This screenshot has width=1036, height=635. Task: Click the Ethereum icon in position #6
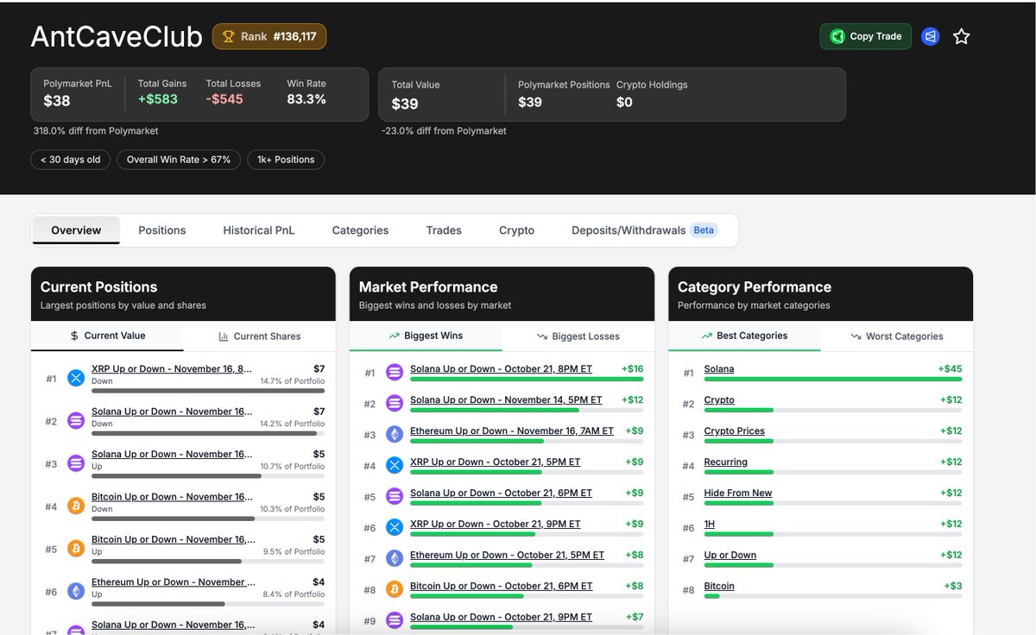pos(76,591)
